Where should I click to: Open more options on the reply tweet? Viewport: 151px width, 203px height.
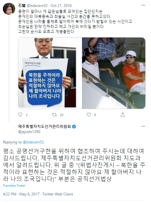pos(143,126)
